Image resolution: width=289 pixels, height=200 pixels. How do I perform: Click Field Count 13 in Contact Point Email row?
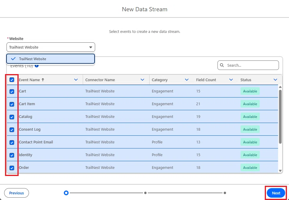pyautogui.click(x=198, y=142)
